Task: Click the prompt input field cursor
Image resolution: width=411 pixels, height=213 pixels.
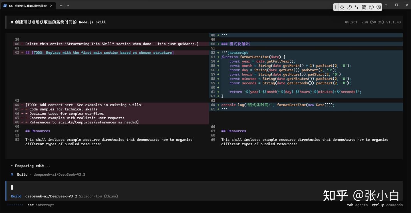Action: pyautogui.click(x=12, y=187)
